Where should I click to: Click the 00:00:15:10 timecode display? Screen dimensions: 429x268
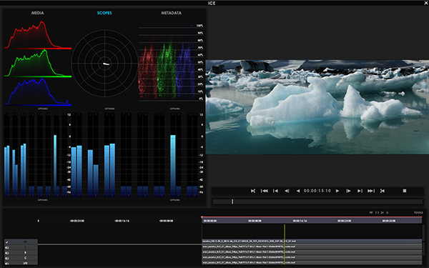pos(317,191)
